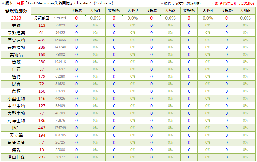Select the 歷史遺物 category label

(16, 40)
